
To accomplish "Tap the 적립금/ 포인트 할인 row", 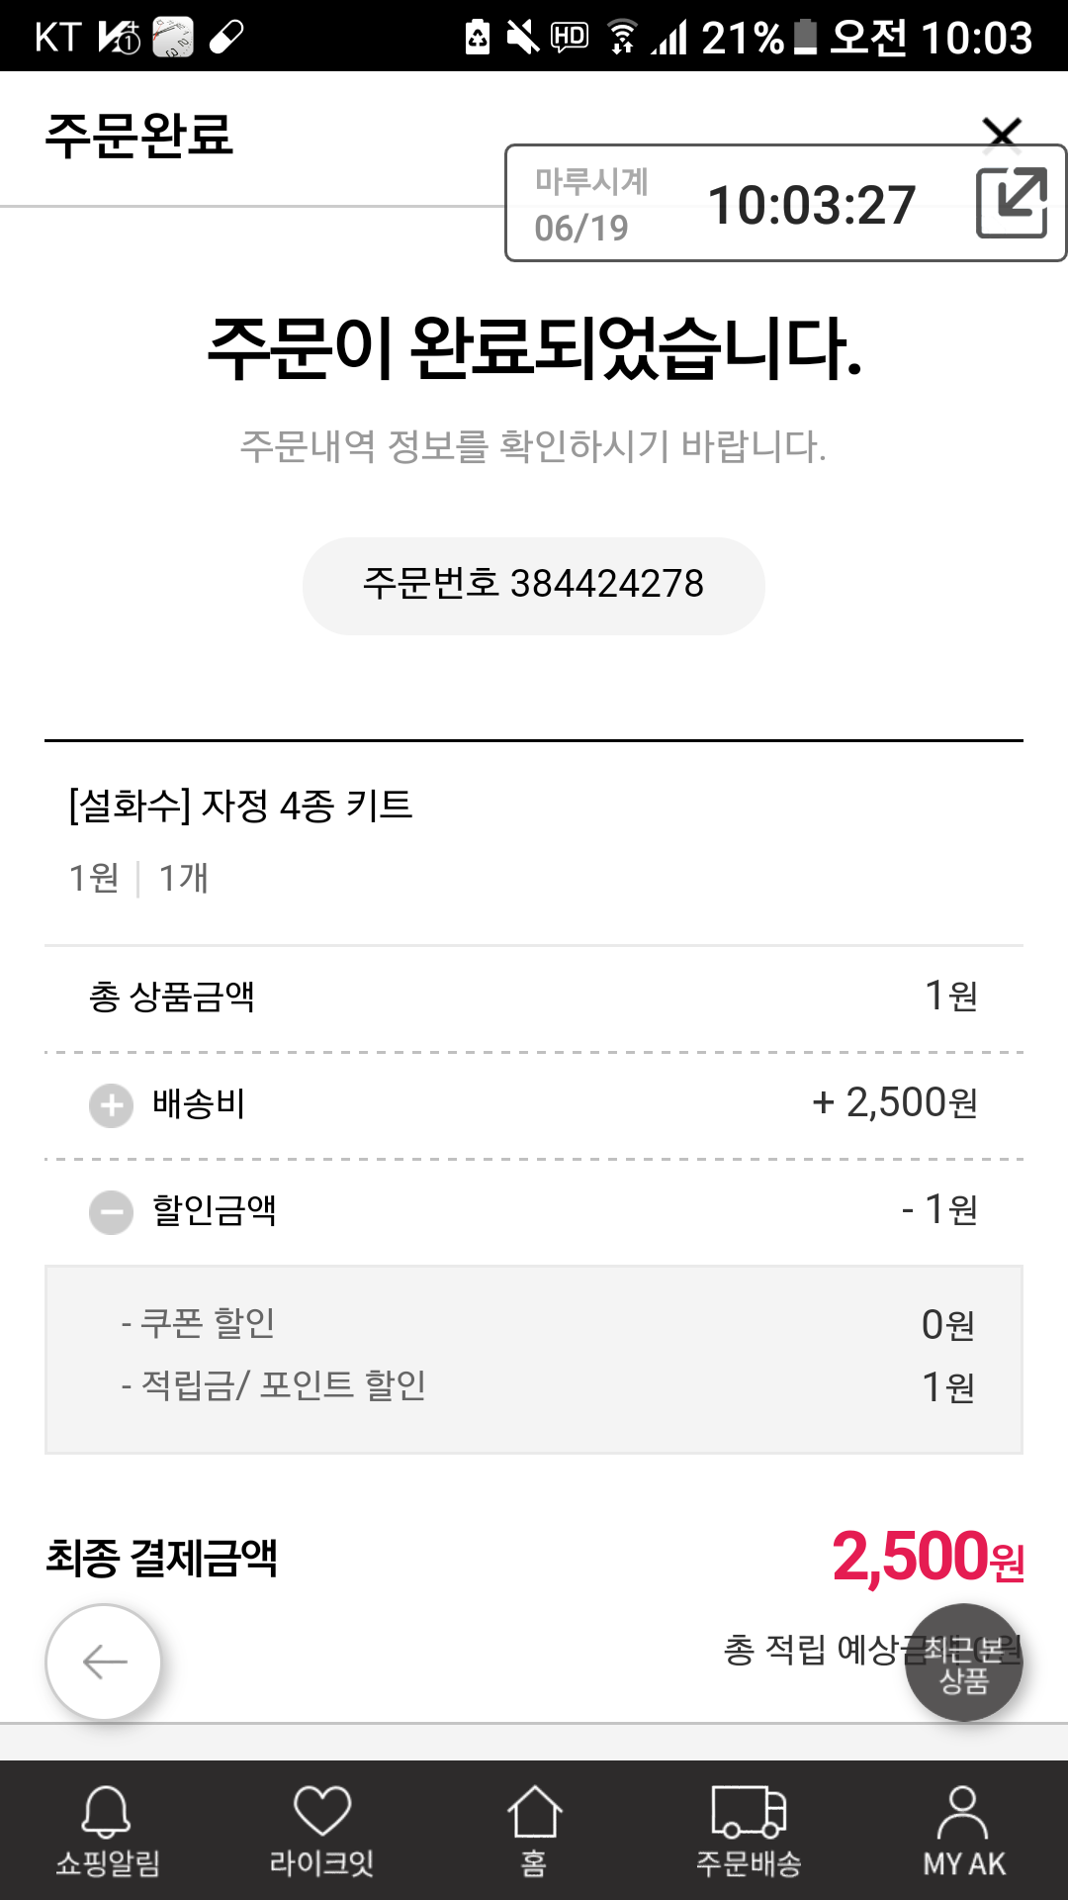I will click(534, 1386).
